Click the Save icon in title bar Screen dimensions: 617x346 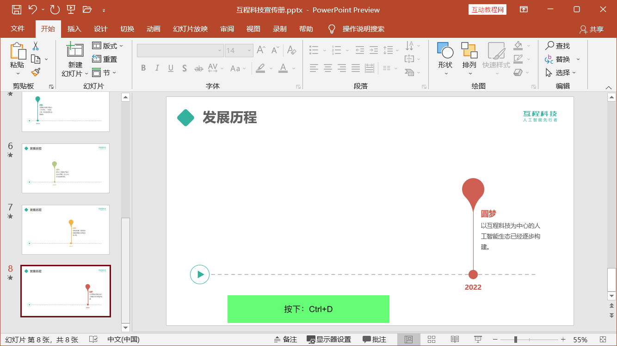[16, 9]
